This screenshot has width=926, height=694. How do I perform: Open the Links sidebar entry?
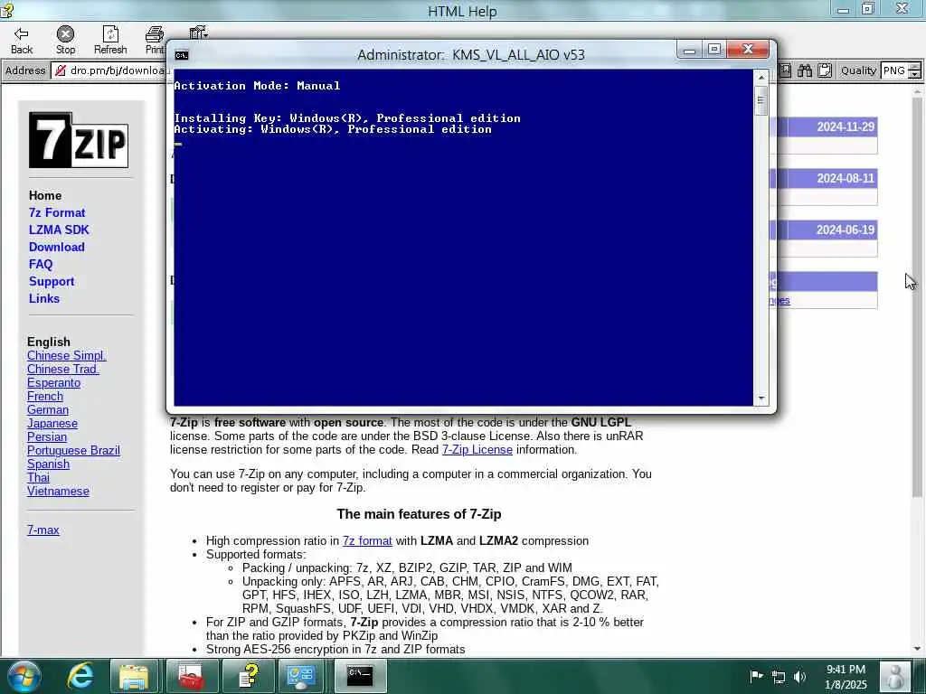[x=44, y=298]
